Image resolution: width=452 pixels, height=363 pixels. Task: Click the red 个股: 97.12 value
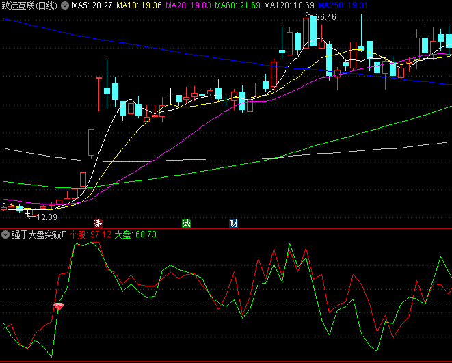click(x=90, y=234)
